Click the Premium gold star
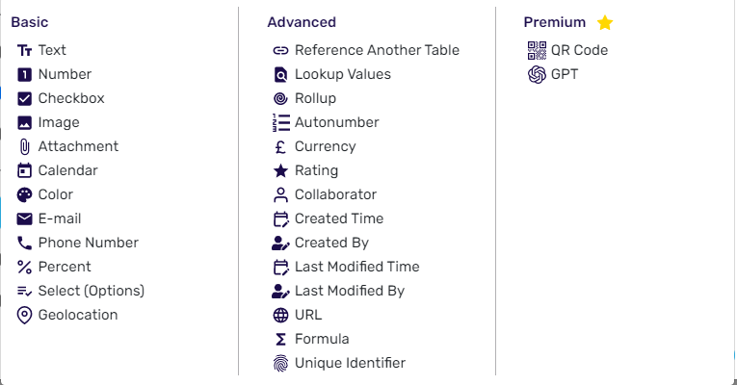Viewport: 737px width, 385px height. tap(605, 22)
